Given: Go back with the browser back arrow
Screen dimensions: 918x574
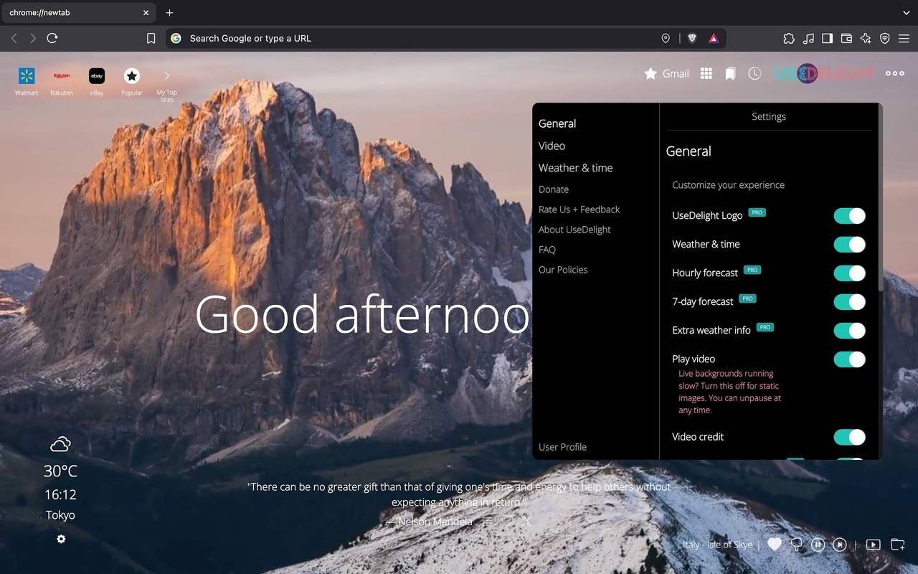Looking at the screenshot, I should 14,38.
